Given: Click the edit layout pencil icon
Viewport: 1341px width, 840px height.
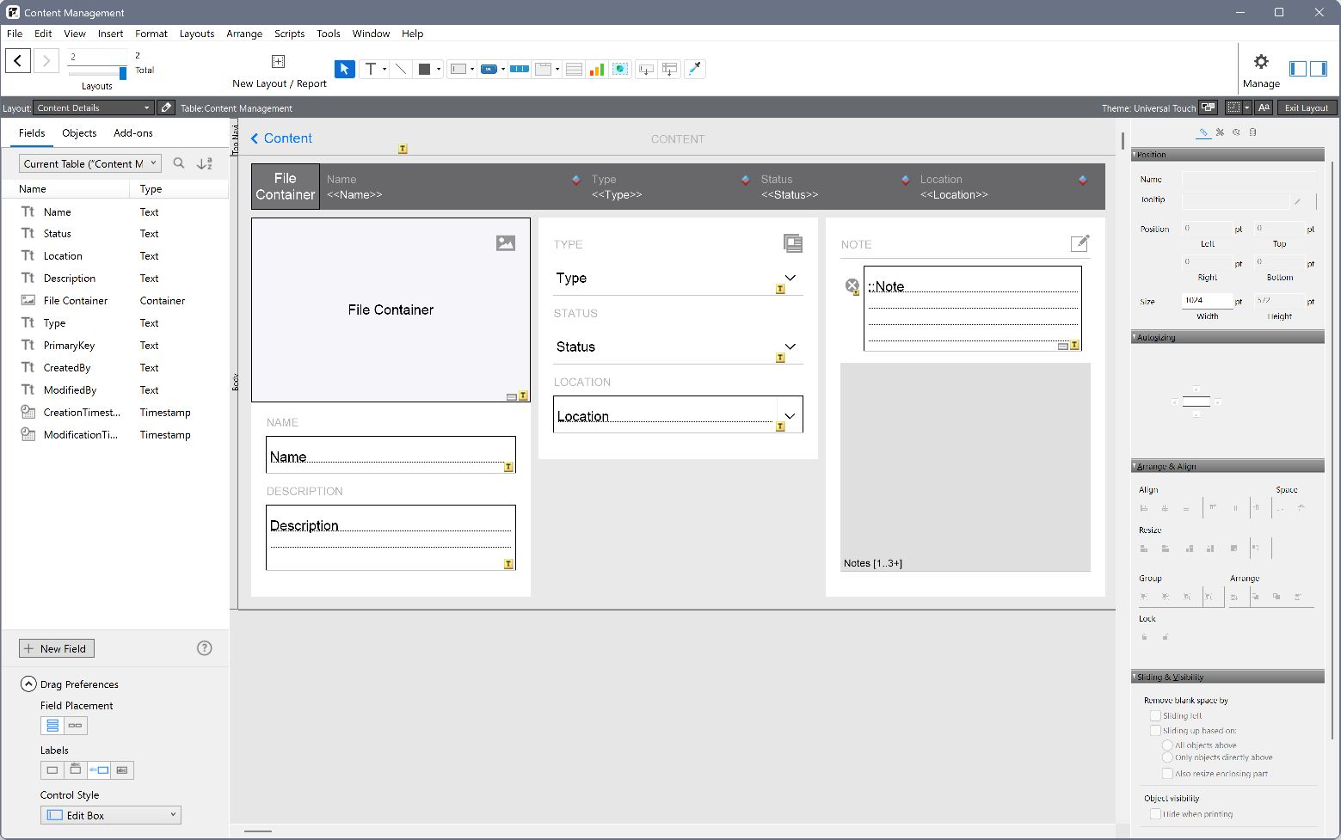Looking at the screenshot, I should pos(167,107).
